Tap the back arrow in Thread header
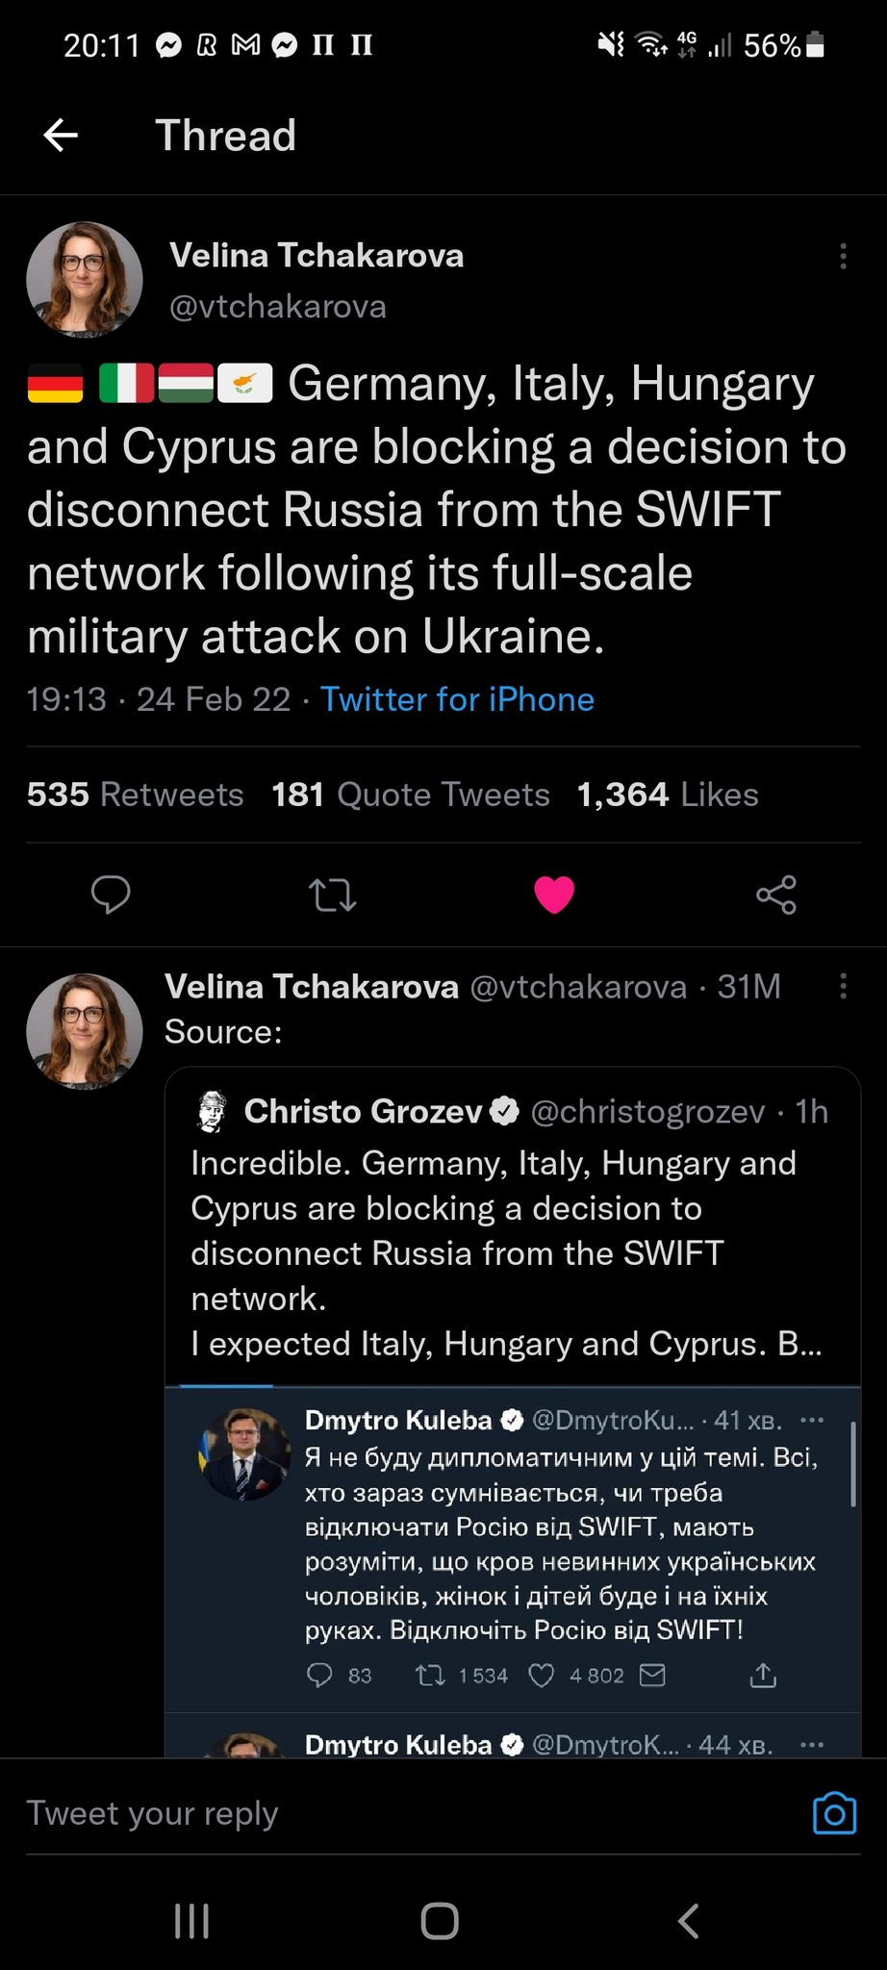The height and width of the screenshot is (1970, 887). click(x=61, y=136)
